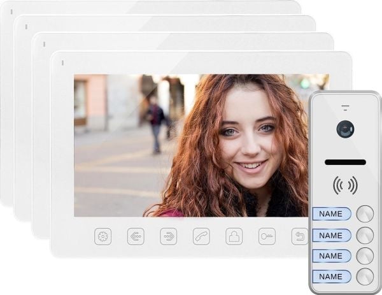Screen dimensions: 382x295
Task: Tap the key unlock icon
Action: (267, 236)
